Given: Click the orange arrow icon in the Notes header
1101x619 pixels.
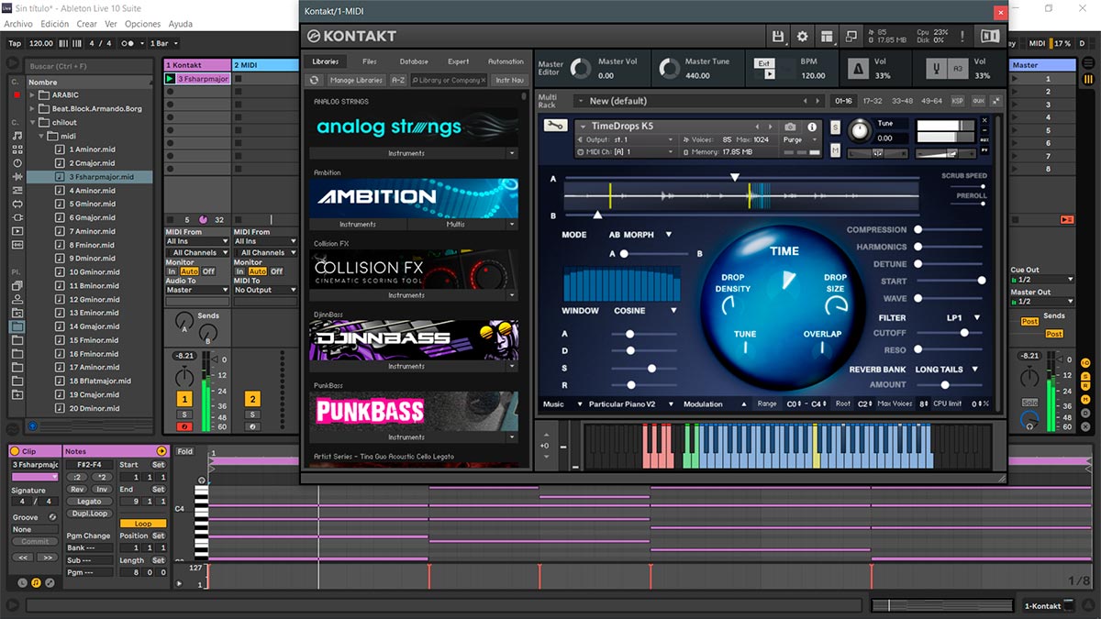Looking at the screenshot, I should pyautogui.click(x=162, y=451).
